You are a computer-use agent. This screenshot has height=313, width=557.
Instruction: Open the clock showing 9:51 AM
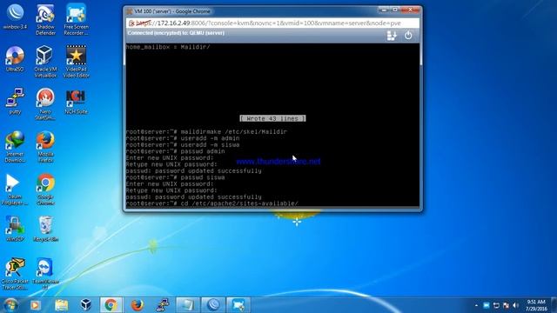pos(536,305)
